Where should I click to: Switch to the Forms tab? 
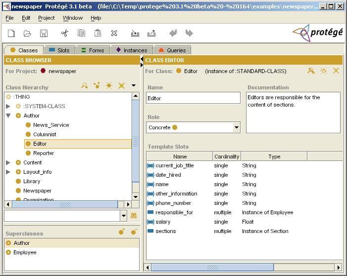93,50
